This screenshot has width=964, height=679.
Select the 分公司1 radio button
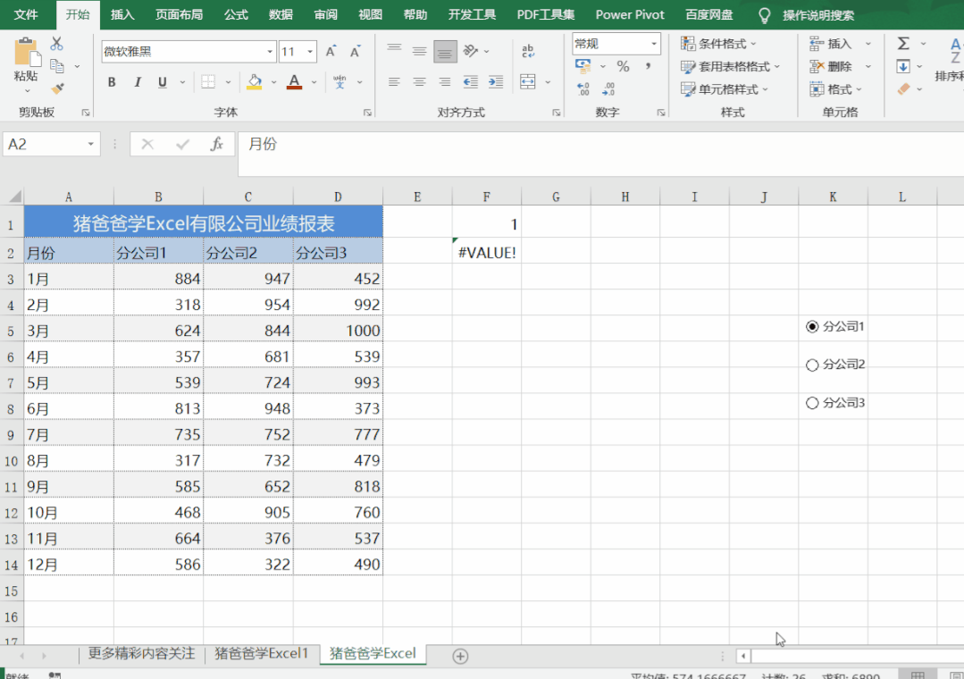(812, 327)
